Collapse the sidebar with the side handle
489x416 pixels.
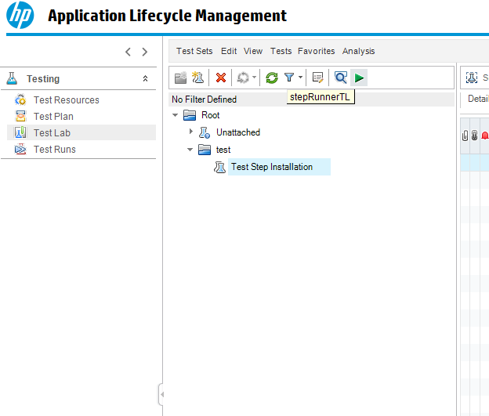161,395
